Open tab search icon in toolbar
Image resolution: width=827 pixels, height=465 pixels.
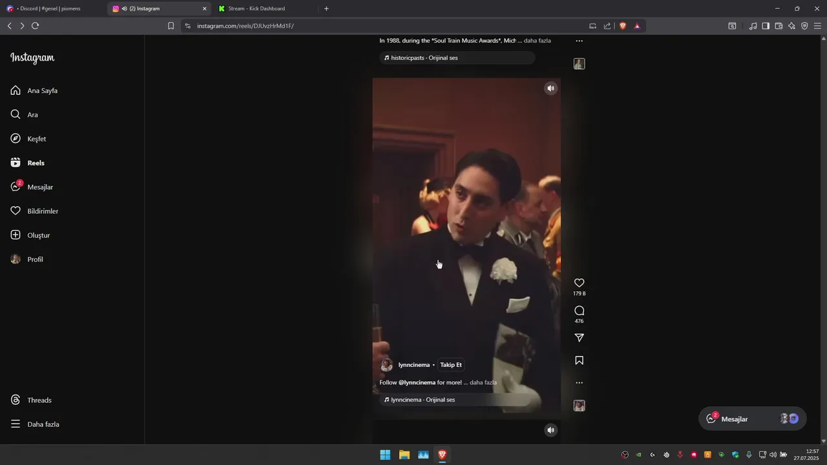[x=732, y=26]
